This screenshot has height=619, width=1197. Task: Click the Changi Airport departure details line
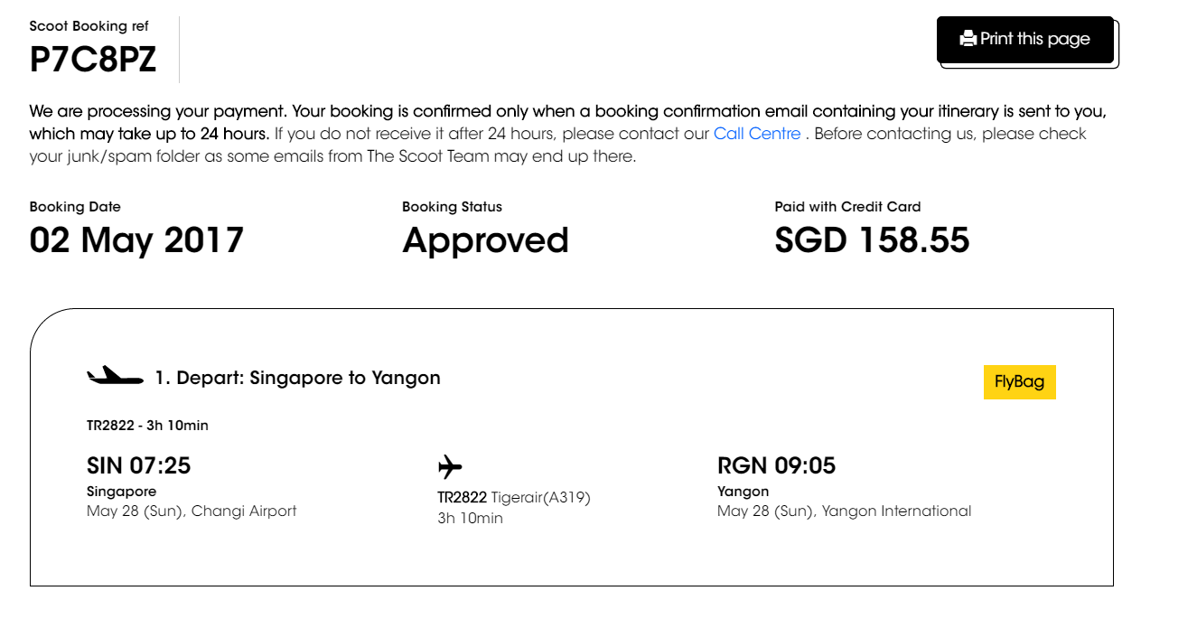[192, 511]
